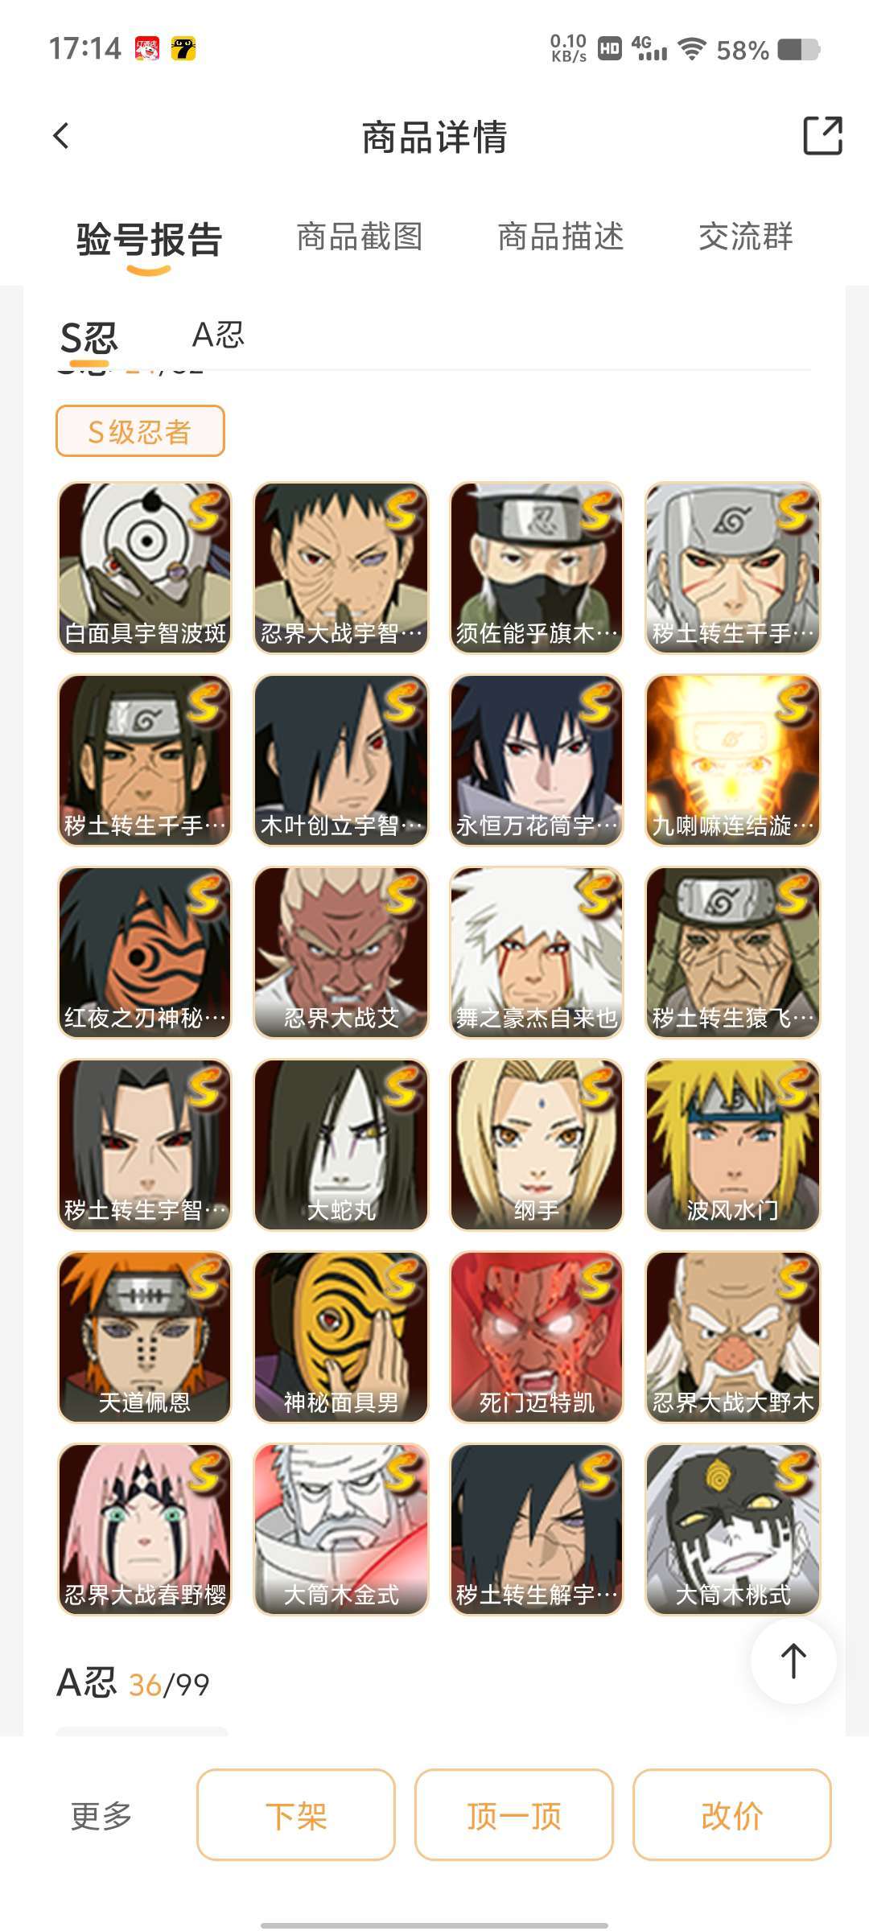Select the 白面具宇智波斑 ninja avatar
Image resolution: width=869 pixels, height=1931 pixels.
coord(145,568)
